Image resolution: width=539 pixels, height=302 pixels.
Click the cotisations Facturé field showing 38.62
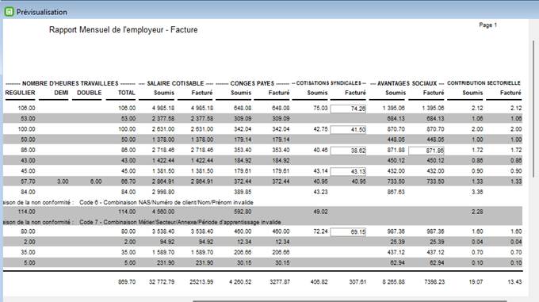click(348, 151)
